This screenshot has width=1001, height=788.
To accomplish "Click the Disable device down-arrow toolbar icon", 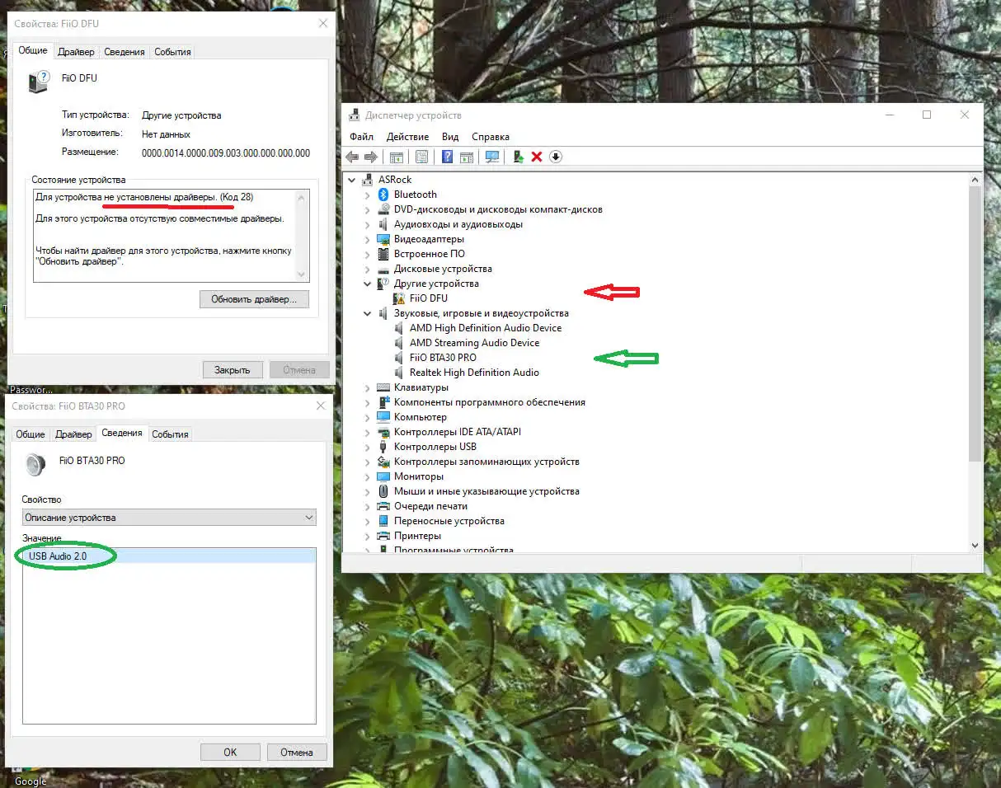I will click(x=556, y=157).
